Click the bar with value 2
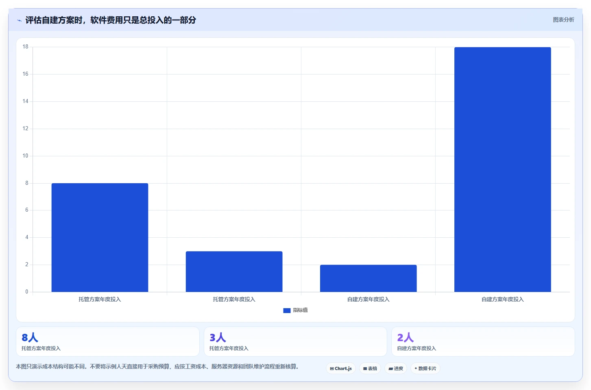The width and height of the screenshot is (591, 390). click(368, 278)
